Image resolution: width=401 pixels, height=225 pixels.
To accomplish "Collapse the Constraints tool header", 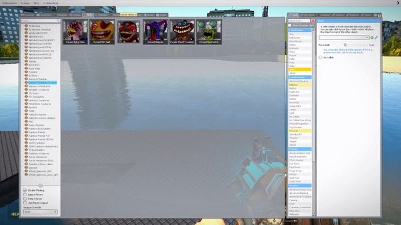I will [299, 30].
